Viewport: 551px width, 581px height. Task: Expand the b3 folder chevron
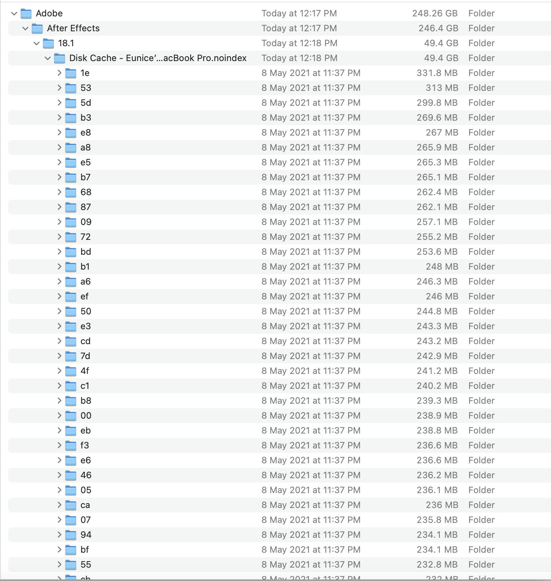coord(59,118)
